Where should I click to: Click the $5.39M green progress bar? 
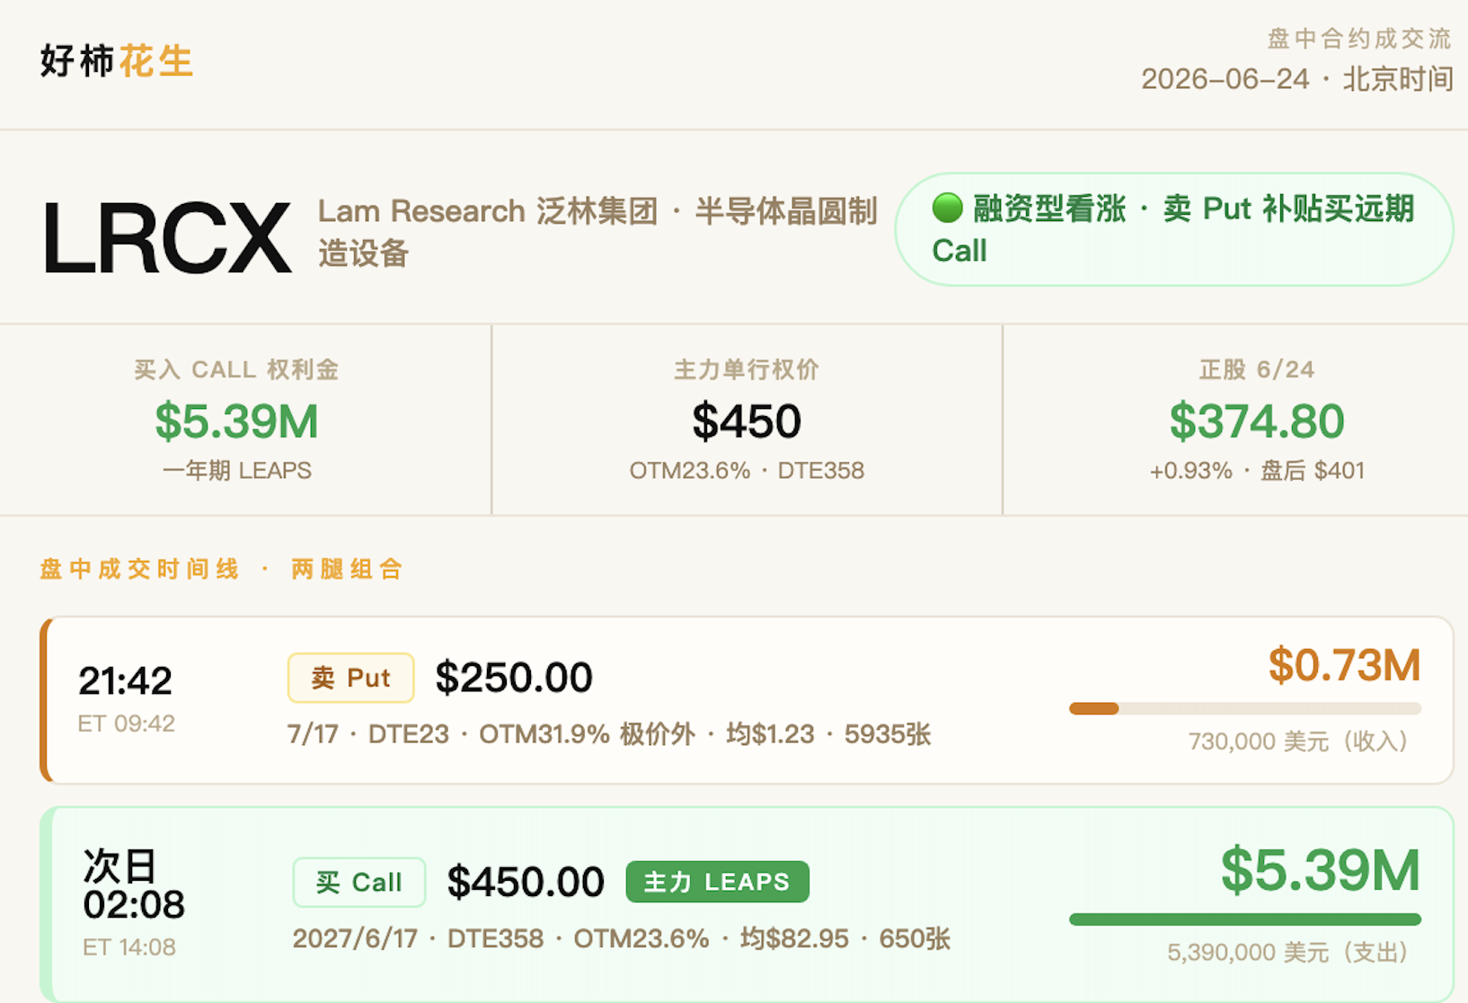click(1244, 919)
